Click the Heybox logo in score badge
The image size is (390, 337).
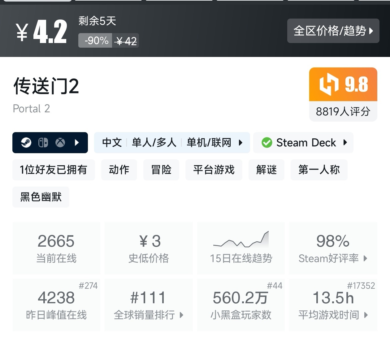(329, 84)
